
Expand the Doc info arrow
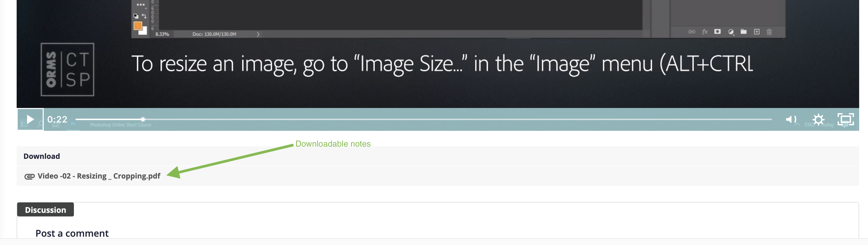258,34
